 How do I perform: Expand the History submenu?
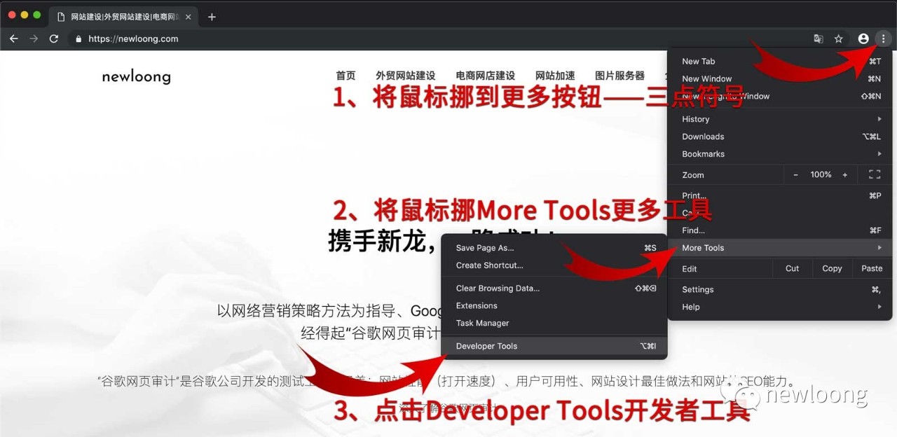click(695, 119)
